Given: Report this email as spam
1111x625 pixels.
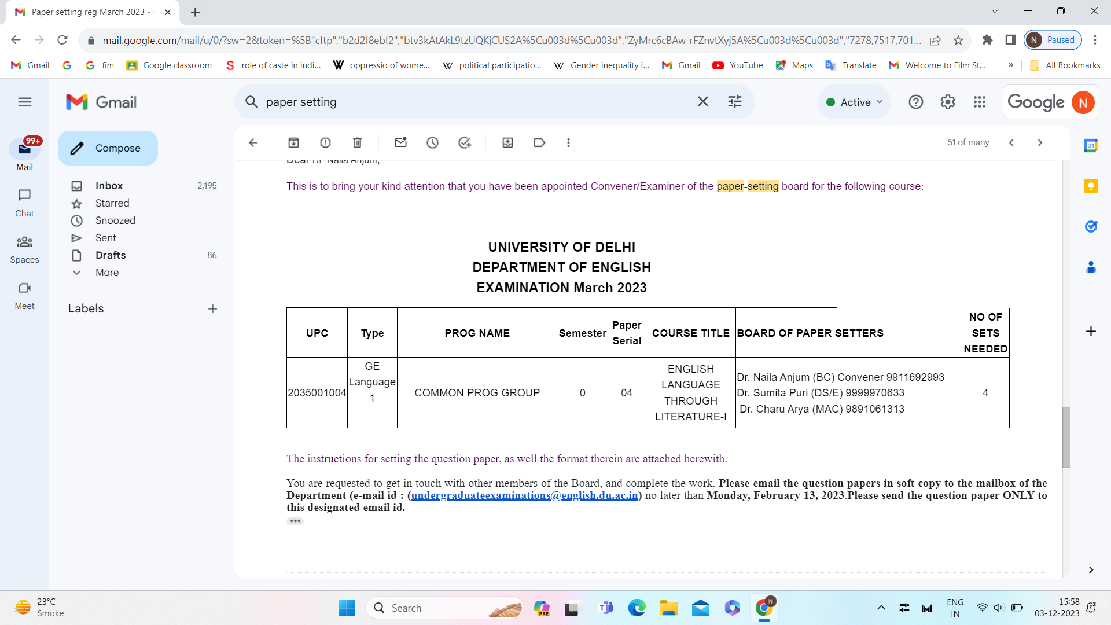Looking at the screenshot, I should 325,142.
